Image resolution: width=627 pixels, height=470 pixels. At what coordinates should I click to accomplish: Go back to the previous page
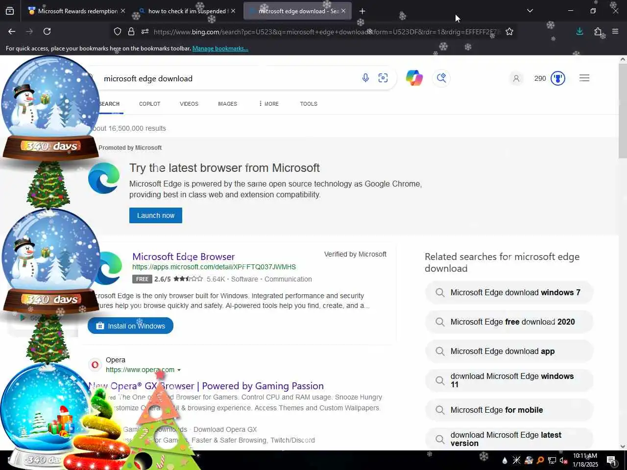[x=12, y=31]
